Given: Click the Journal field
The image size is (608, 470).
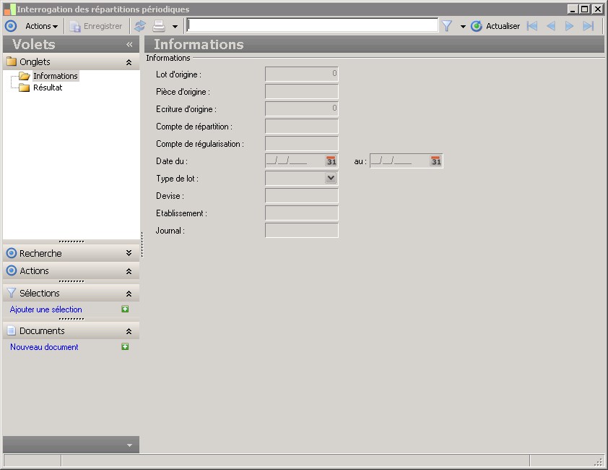Looking at the screenshot, I should pos(301,231).
